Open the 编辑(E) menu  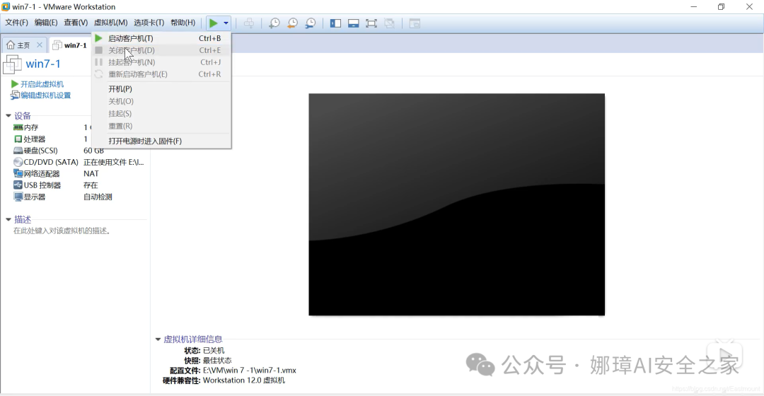click(46, 23)
